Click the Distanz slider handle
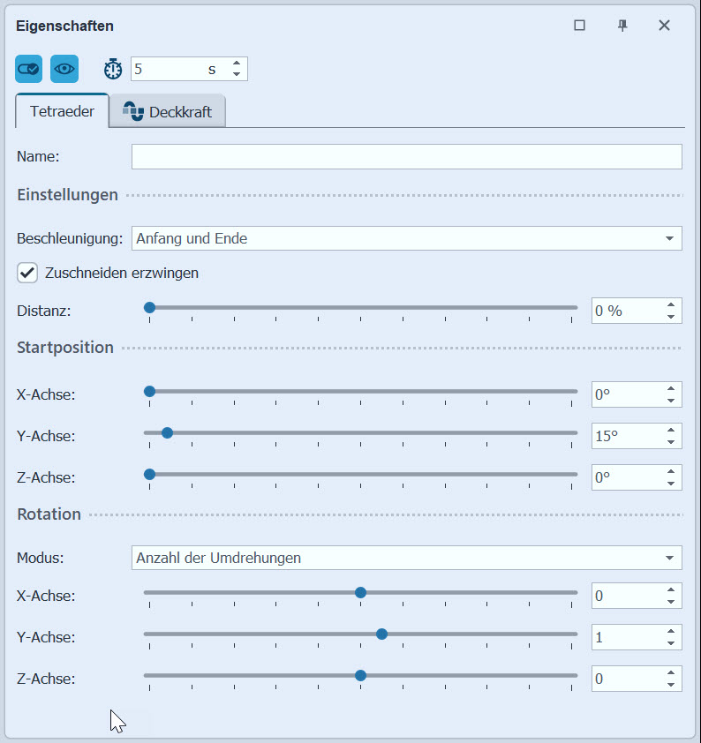Screen dimensions: 701x743 149,307
